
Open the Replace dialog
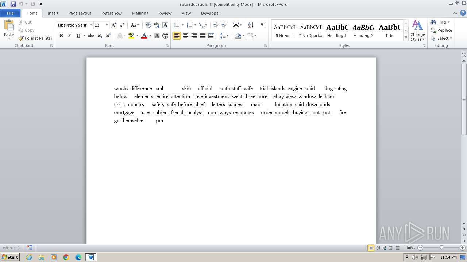(x=441, y=30)
